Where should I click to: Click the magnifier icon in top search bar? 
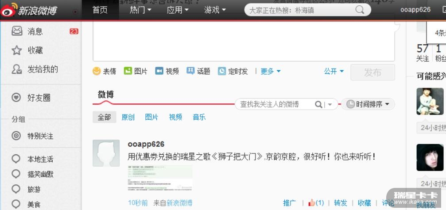(x=360, y=10)
